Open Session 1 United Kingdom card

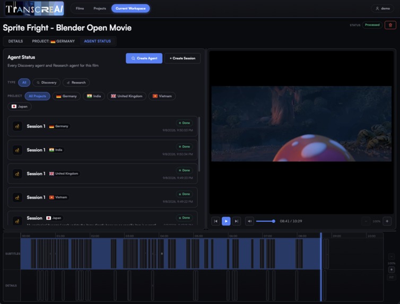tap(102, 173)
